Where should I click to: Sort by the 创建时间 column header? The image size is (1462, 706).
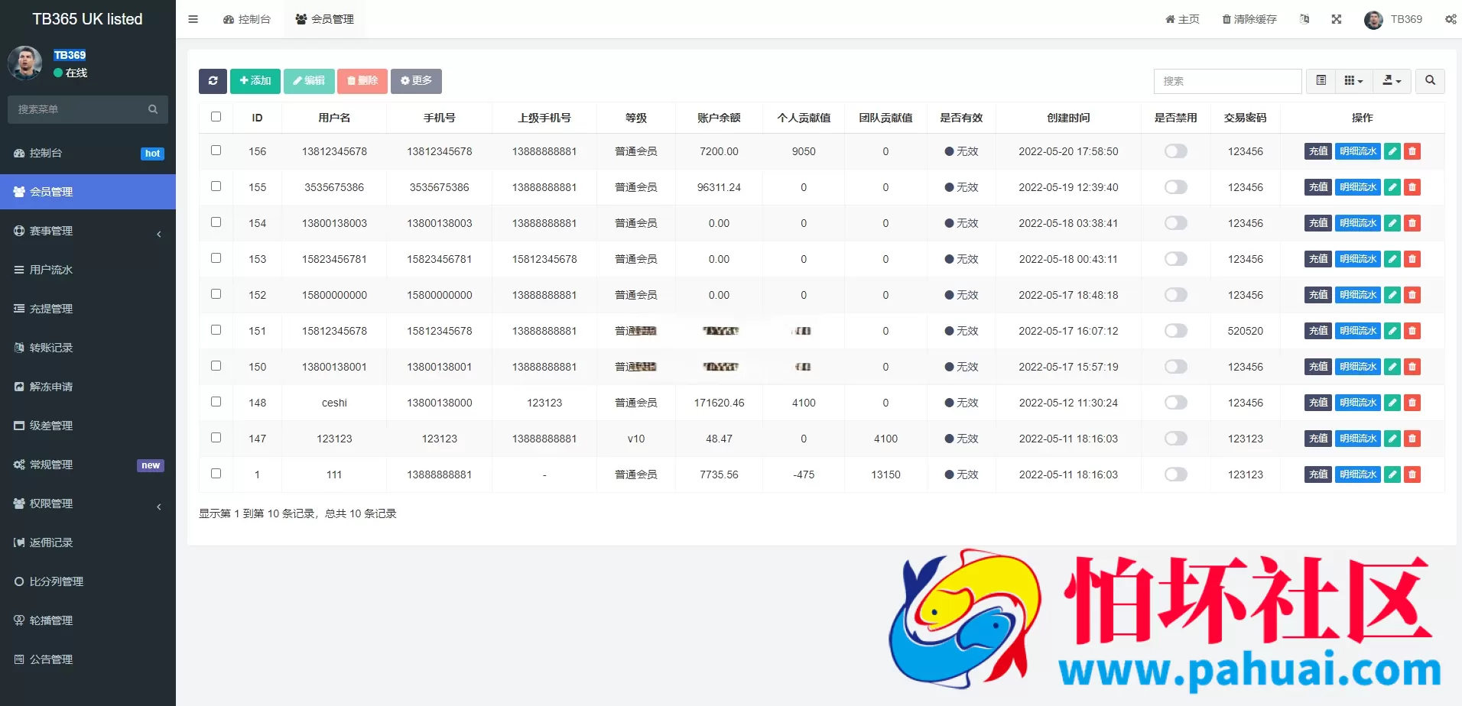point(1068,118)
